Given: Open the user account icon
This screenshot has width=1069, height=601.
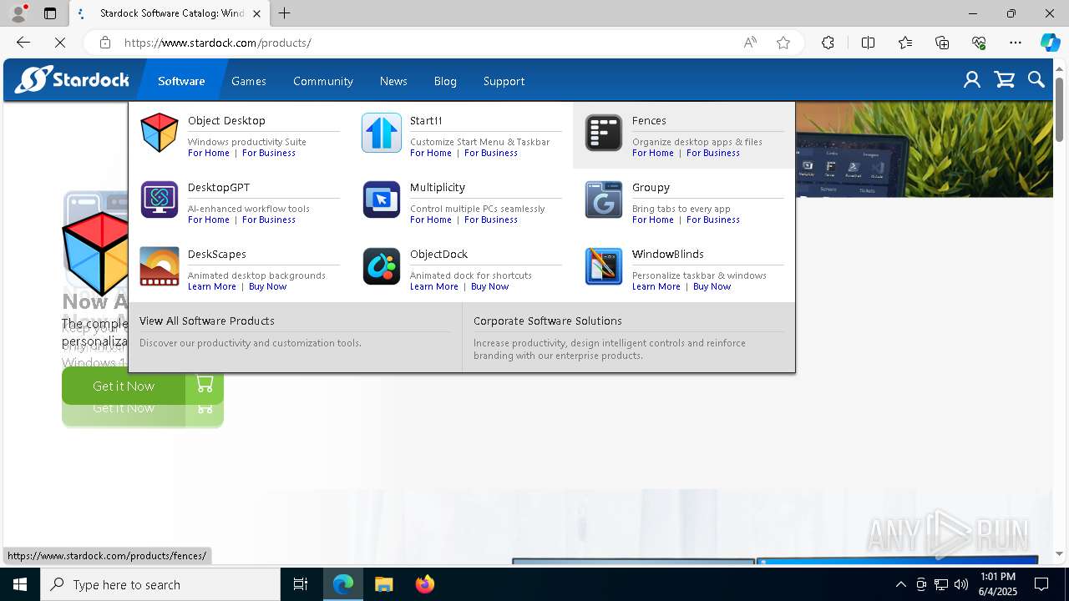Looking at the screenshot, I should tap(971, 80).
